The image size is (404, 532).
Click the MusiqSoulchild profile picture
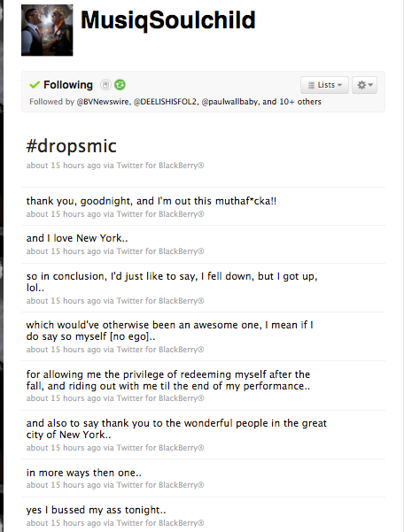click(47, 30)
